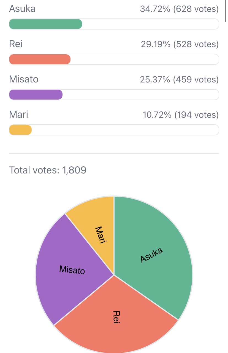Click the Misato option label
Viewport: 228px width, 353px height.
pyautogui.click(x=24, y=79)
